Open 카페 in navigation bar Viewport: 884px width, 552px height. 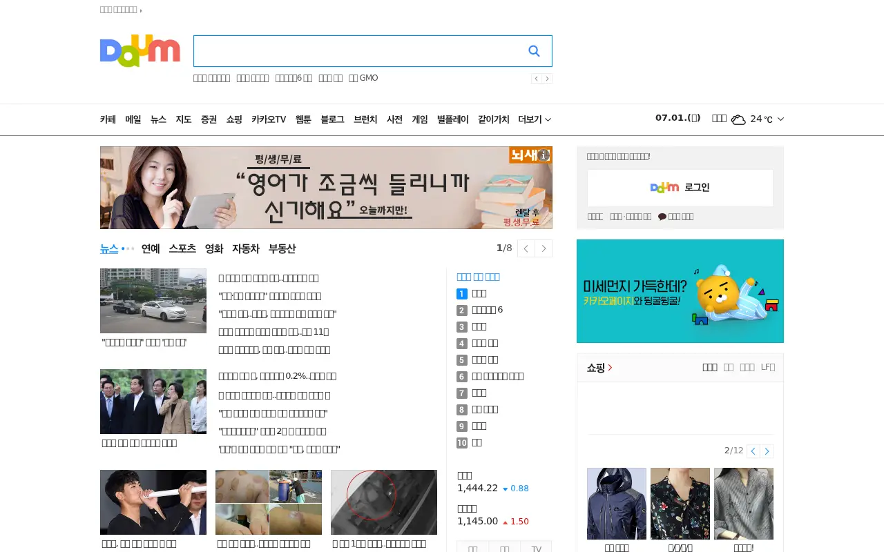pyautogui.click(x=108, y=119)
